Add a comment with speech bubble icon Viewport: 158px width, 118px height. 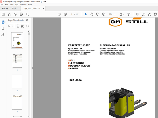pos(137,14)
